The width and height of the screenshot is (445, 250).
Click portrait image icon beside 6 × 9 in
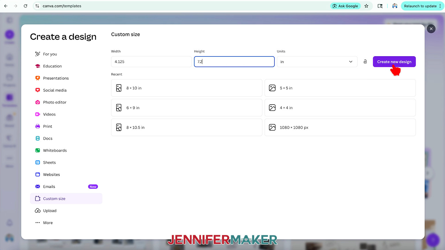click(x=119, y=108)
